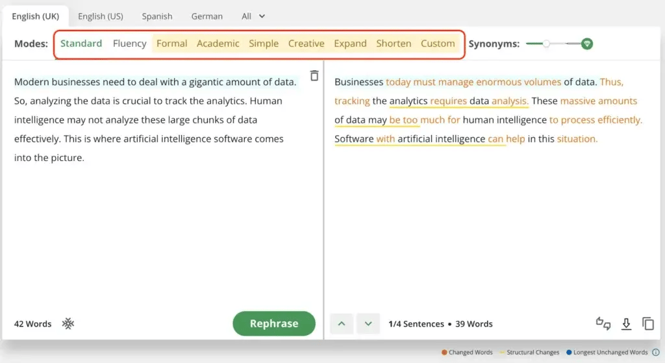Go to next sentence with down arrow
665x363 pixels.
point(368,323)
